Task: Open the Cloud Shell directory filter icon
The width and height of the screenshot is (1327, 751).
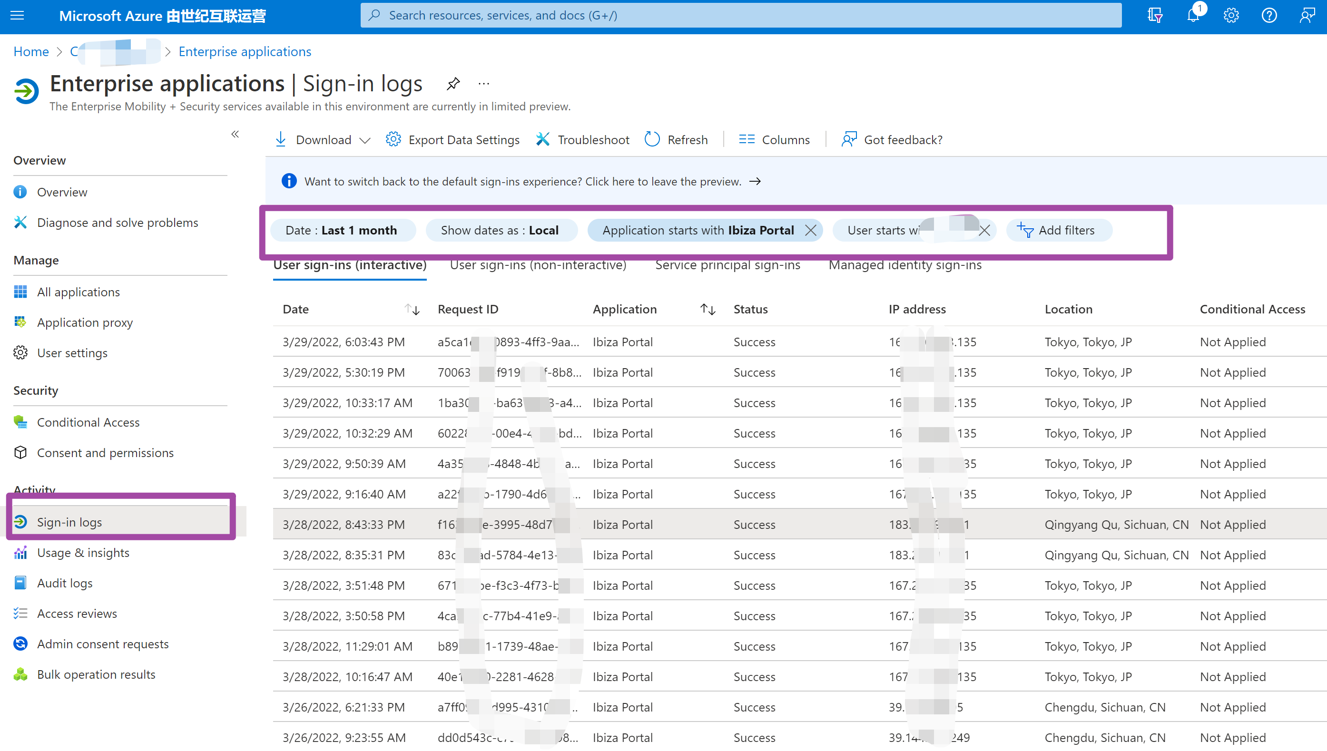Action: (1155, 16)
